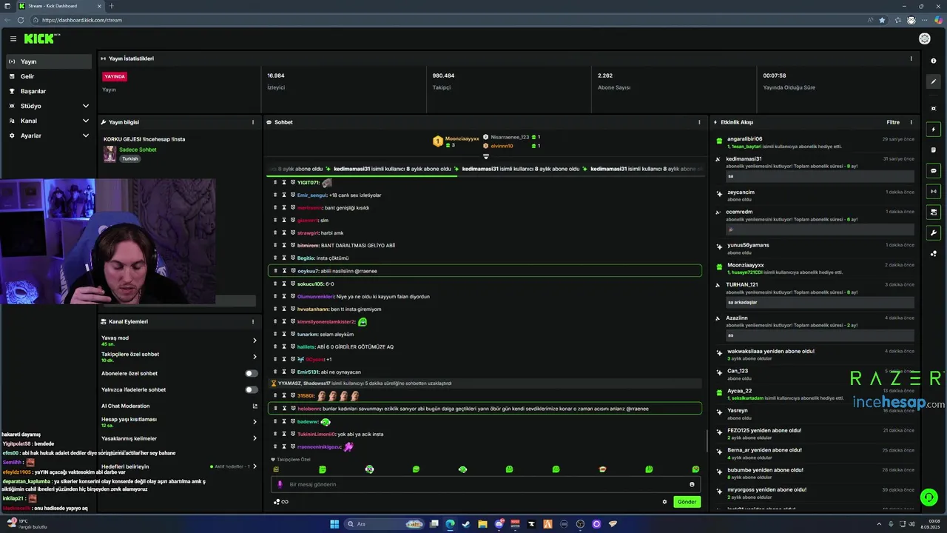This screenshot has width=947, height=533.
Task: Open the hamburger menu beside the KICK logo
Action: point(13,38)
